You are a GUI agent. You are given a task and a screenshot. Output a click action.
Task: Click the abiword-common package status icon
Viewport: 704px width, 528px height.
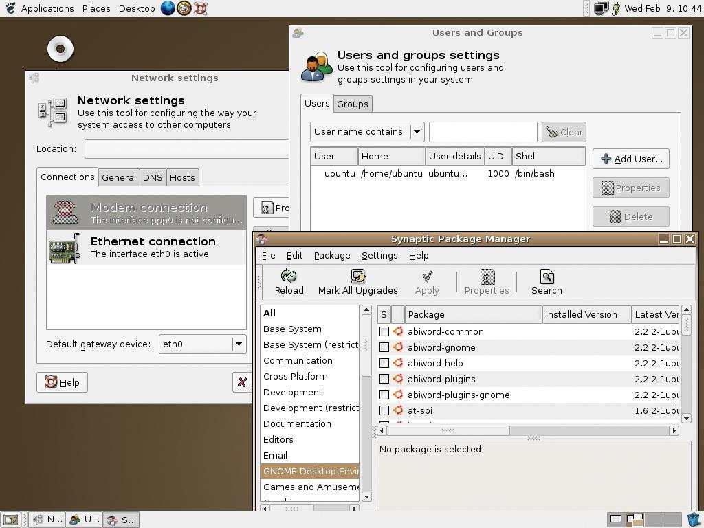click(x=398, y=331)
